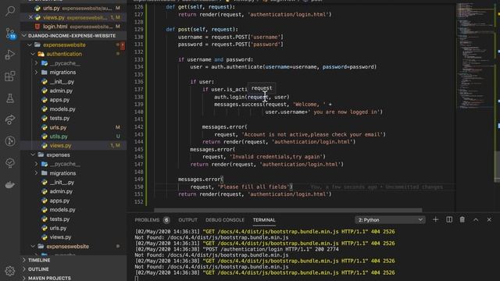Open tests.py in authentication folder

pos(73,118)
